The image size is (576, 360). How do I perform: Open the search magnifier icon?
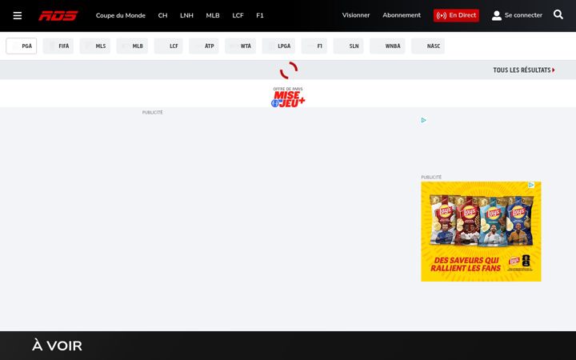(558, 14)
